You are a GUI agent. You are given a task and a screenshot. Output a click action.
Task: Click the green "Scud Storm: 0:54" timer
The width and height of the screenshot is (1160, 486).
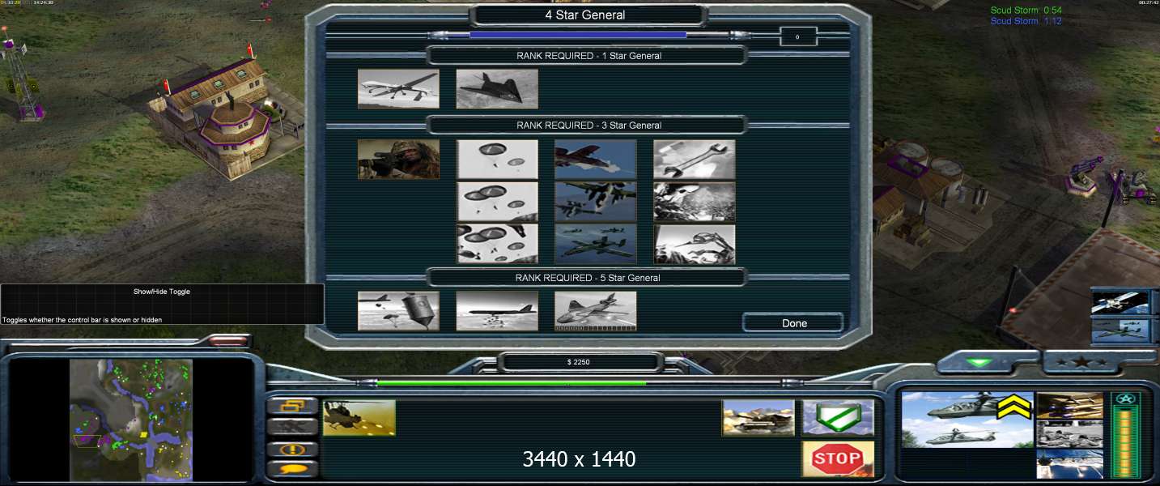coord(1026,11)
